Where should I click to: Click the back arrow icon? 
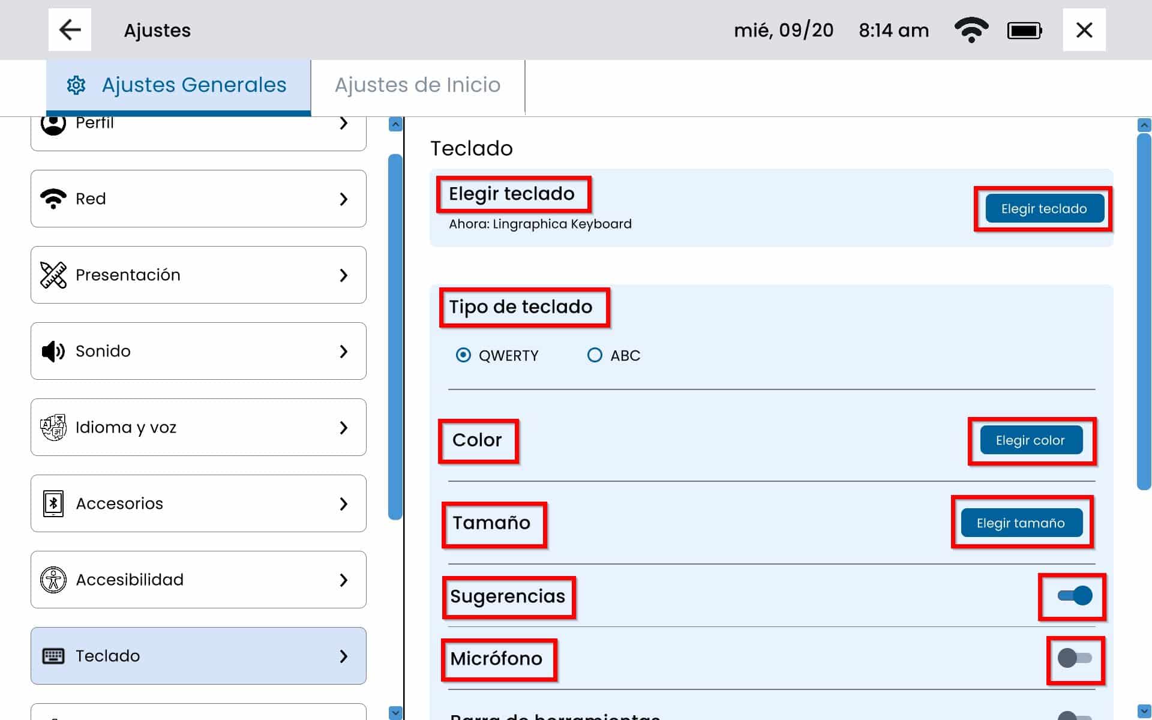(x=70, y=30)
